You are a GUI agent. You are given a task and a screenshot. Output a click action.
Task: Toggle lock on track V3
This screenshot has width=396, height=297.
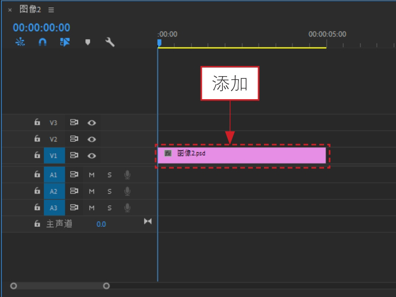(37, 122)
